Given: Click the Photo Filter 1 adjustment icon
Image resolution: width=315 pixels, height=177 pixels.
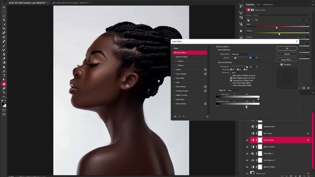Looking at the screenshot, I should [x=252, y=153].
